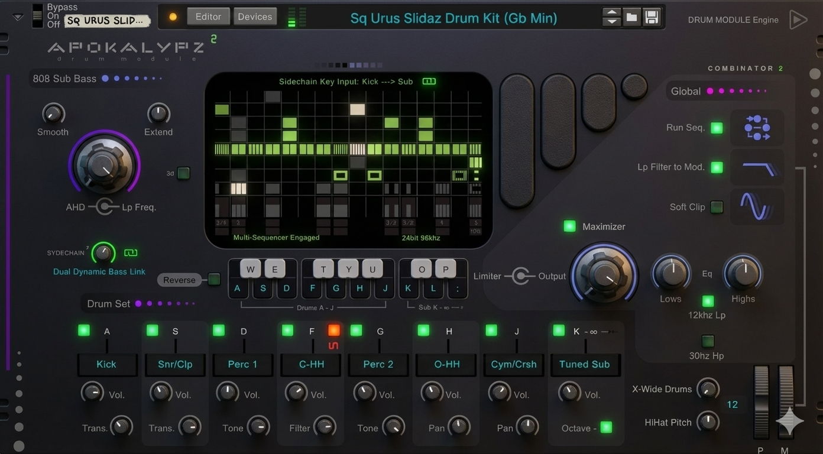Step through patches with the up/down arrows
The height and width of the screenshot is (454, 823).
611,17
